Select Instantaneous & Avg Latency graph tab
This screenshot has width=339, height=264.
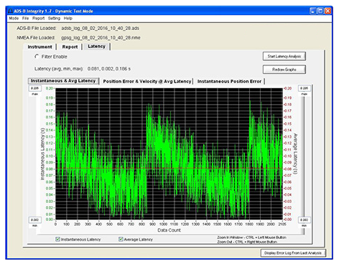[63, 81]
